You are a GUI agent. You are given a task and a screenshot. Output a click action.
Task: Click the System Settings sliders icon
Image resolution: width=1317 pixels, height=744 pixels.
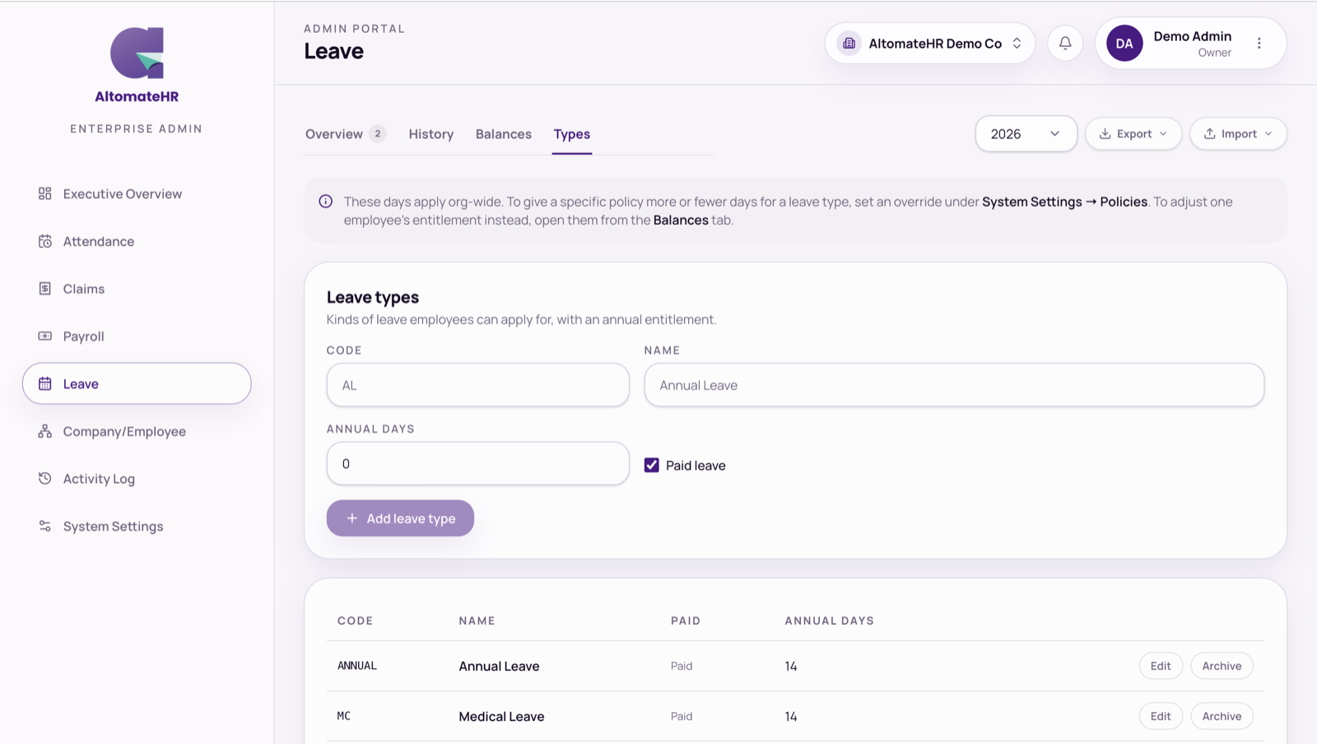click(x=45, y=526)
